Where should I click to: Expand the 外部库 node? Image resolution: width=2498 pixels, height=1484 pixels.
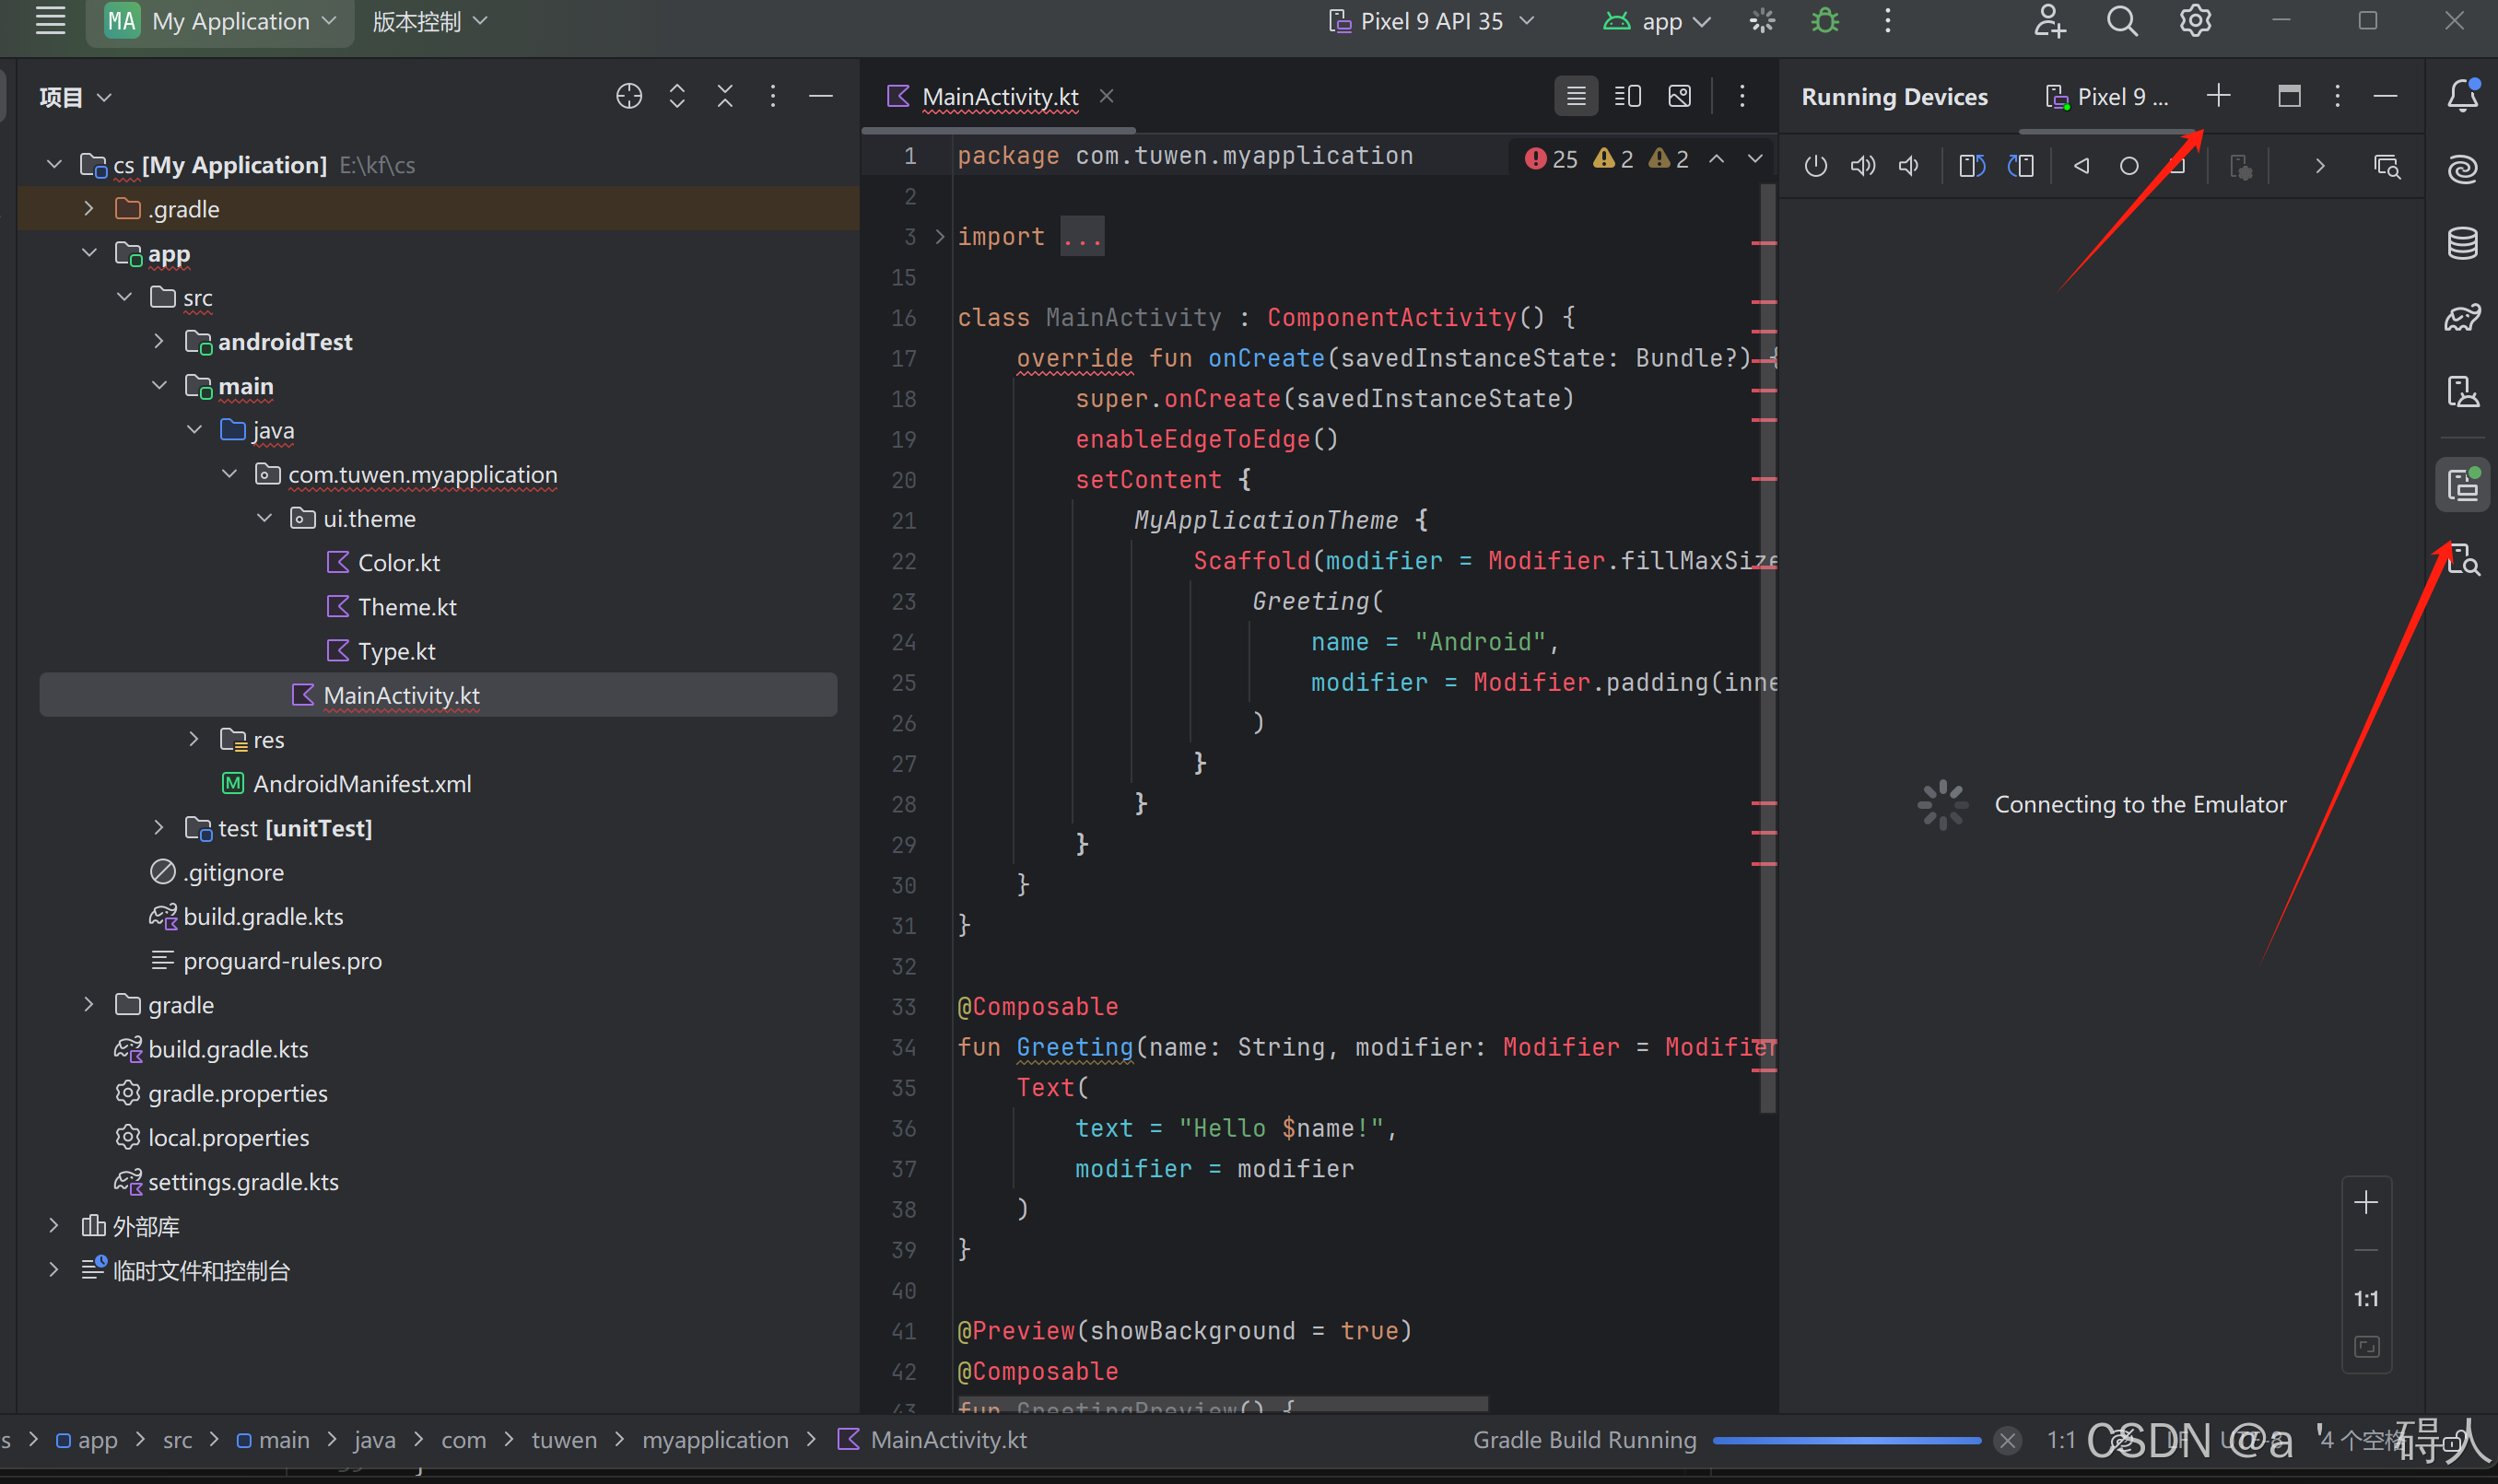54,1225
